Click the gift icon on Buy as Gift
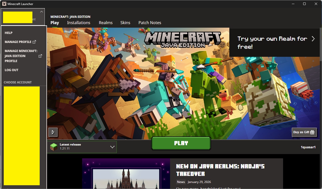Screen dimensions: 322x189 pos(312,132)
